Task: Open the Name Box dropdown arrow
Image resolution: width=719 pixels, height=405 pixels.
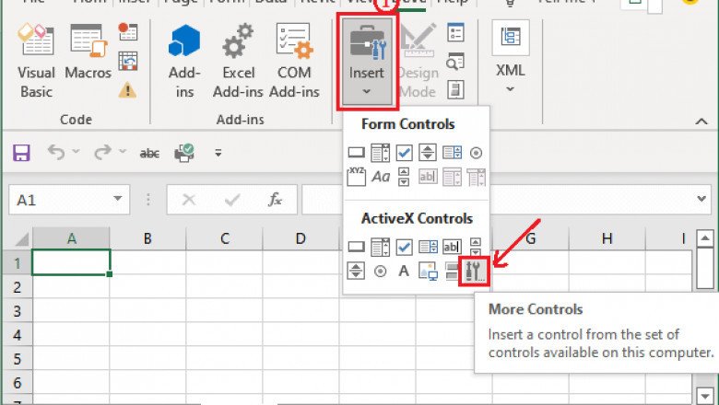Action: pyautogui.click(x=118, y=199)
